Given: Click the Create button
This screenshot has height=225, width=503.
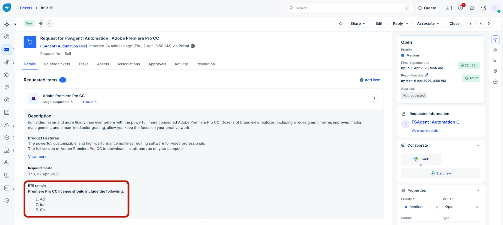Looking at the screenshot, I should coord(427,8).
